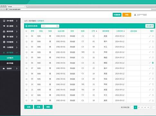Image resolution: width=156 pixels, height=116 pixels.
Task: Click the coin icon for 财务管理
Action: tap(4, 42)
